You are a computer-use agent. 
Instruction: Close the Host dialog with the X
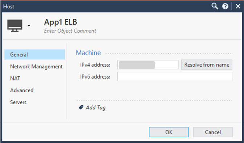pos(238,7)
